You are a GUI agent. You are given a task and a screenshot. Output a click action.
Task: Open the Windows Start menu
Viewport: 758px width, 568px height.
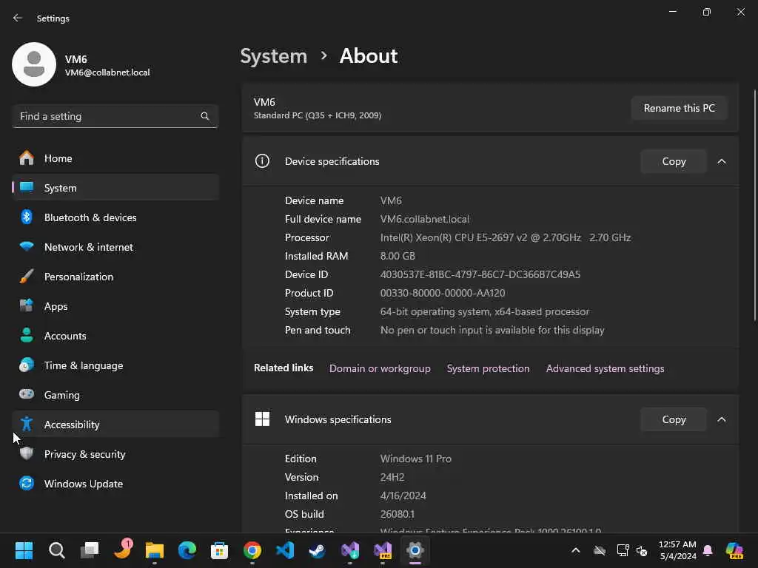coord(24,550)
